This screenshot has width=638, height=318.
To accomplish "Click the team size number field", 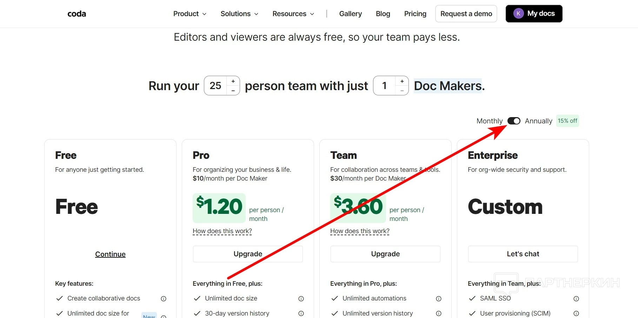I will click(x=215, y=86).
